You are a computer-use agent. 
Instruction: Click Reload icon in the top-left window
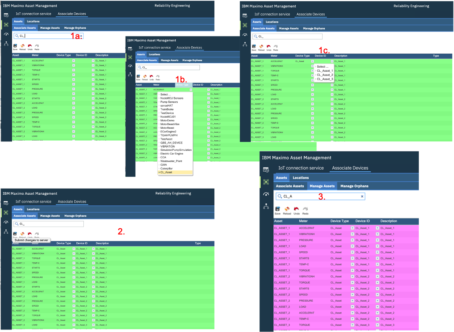(x=23, y=45)
